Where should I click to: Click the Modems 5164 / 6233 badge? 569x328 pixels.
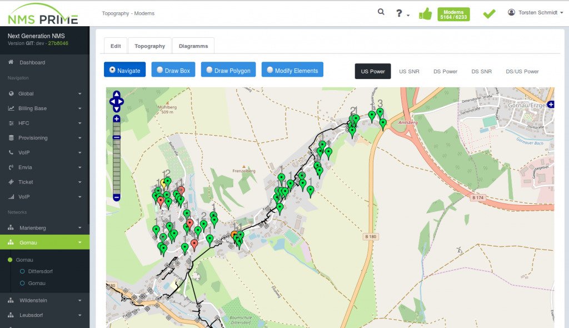click(453, 14)
